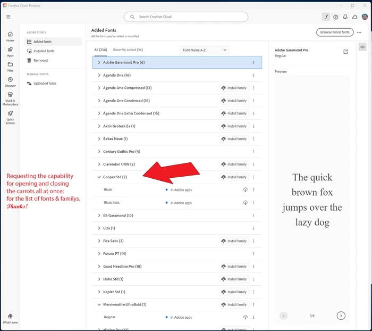Expand Agenda One Compressed family
Viewport: 372px width, 331px height.
[x=99, y=88]
